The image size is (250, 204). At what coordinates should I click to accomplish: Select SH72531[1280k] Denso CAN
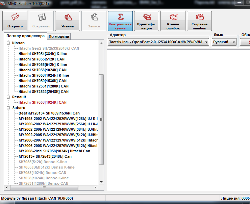coord(43,183)
